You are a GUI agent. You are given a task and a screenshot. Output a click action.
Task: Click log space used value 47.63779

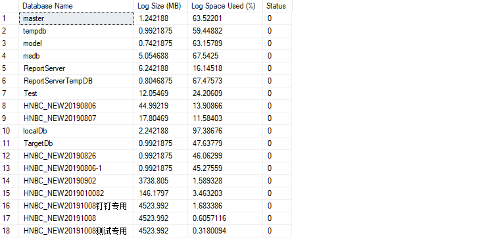207,143
